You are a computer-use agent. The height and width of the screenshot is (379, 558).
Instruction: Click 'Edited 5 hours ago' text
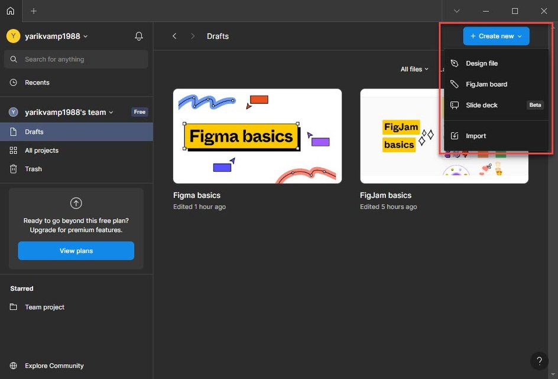[x=388, y=207]
